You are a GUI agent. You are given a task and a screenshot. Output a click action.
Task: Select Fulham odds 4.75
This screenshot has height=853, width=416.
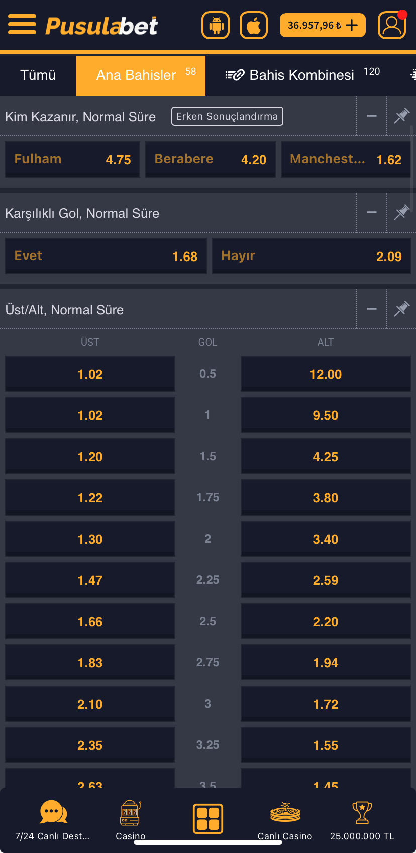(x=72, y=159)
